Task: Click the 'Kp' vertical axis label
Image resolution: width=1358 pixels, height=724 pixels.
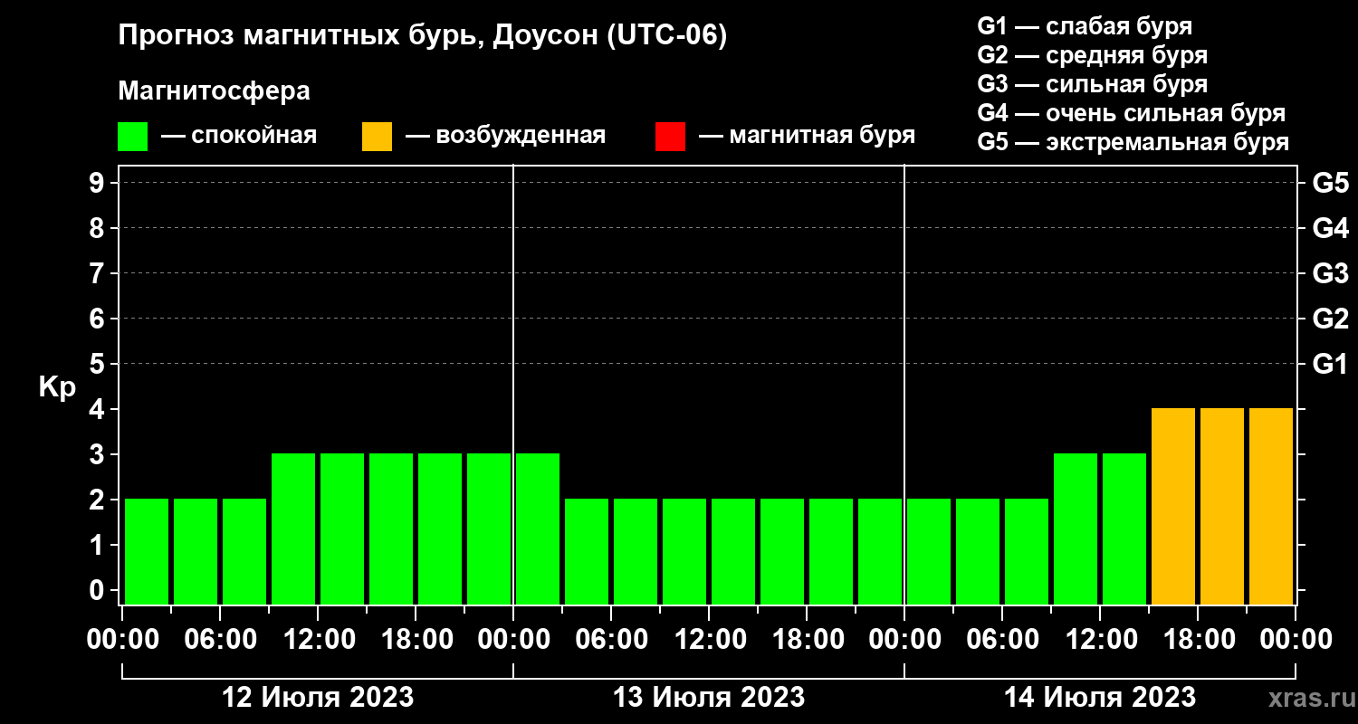Action: 57,387
